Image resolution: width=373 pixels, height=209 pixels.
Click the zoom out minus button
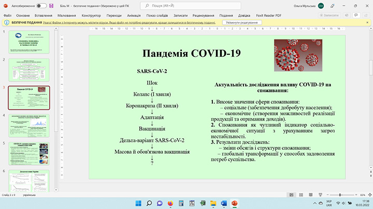327,195
